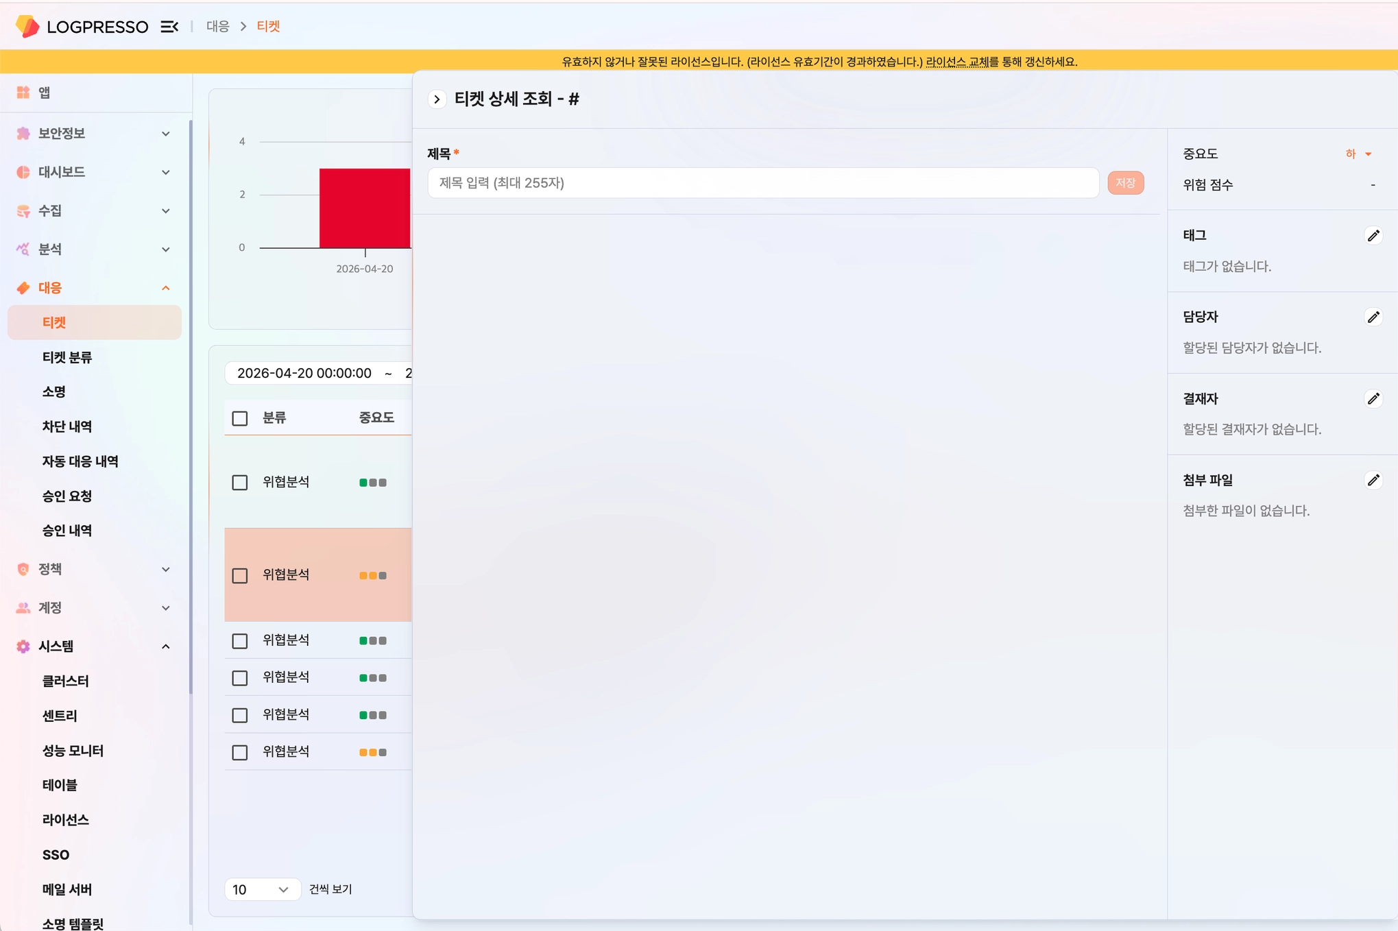
Task: Open 메일 서버 in sidebar
Action: tap(67, 889)
